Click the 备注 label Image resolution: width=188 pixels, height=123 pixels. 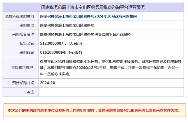click(x=32, y=92)
